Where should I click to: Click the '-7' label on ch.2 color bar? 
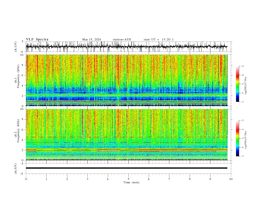tap(242, 156)
